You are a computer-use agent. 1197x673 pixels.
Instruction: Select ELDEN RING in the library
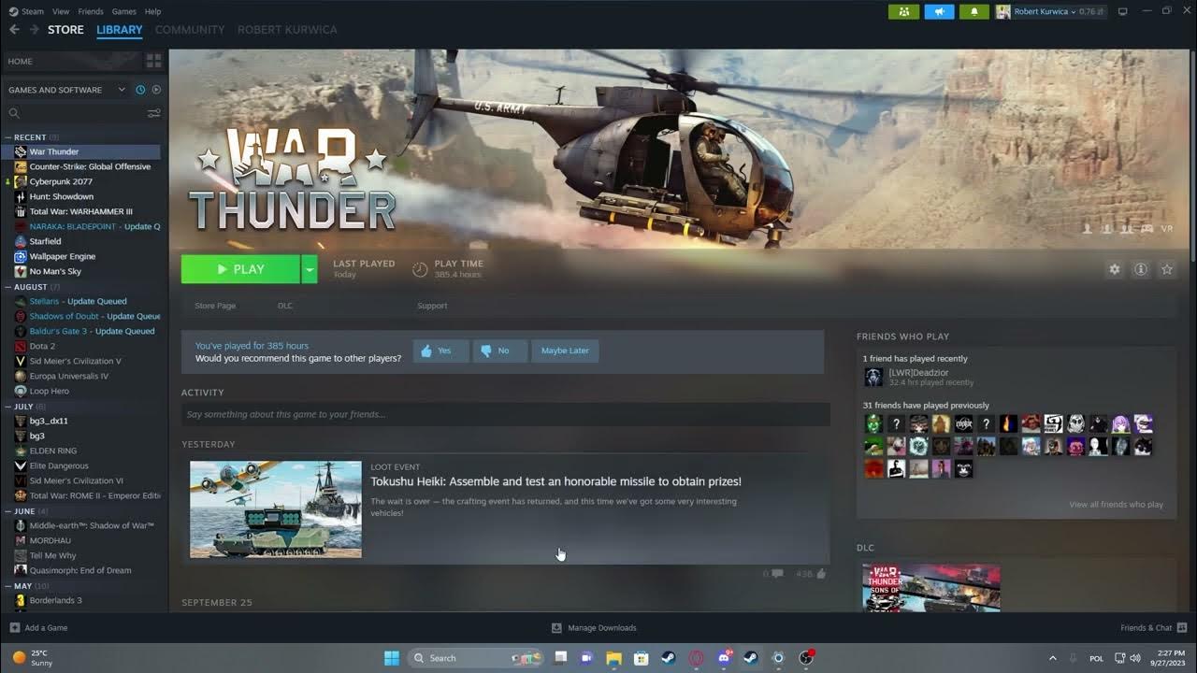tap(53, 451)
